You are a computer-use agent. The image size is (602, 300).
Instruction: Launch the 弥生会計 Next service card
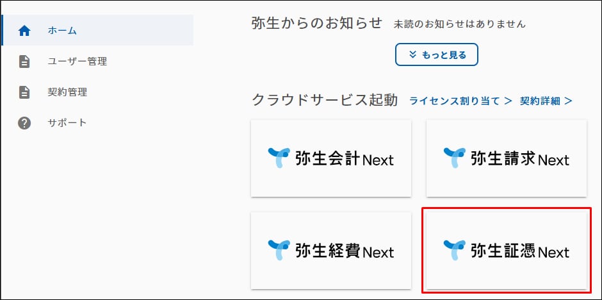pos(331,158)
